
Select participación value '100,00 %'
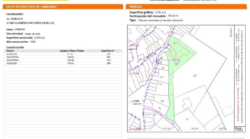coord(173,16)
